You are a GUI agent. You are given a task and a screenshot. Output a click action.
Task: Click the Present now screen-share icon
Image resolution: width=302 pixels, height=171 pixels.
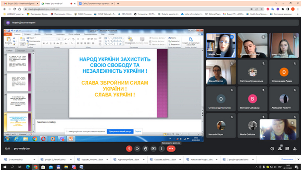tap(153, 149)
